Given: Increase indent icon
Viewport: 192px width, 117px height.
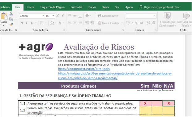Looking at the screenshot, I should [92, 23].
